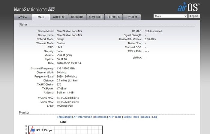Click the Status section heading

tap(23, 24)
